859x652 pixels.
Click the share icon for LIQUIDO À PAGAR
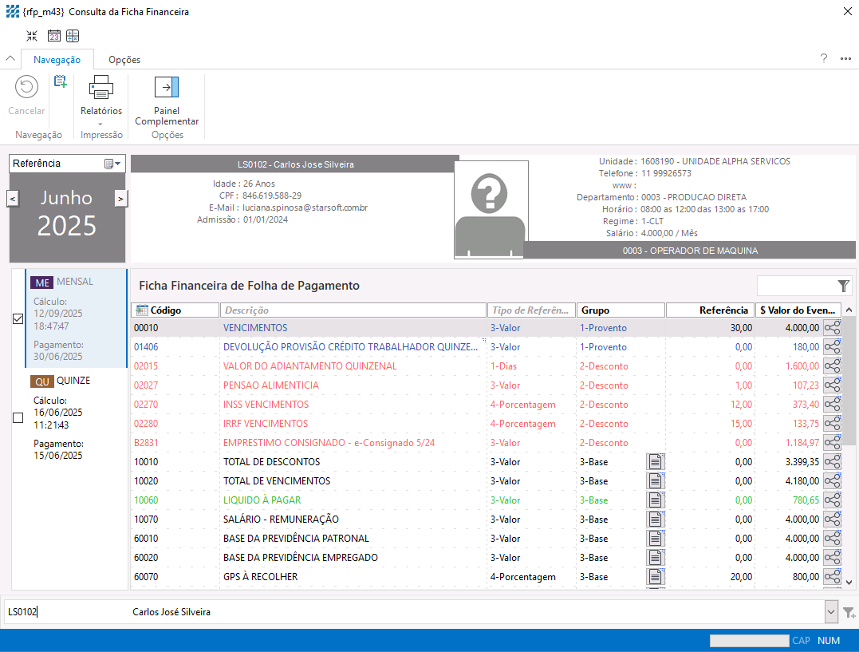[x=832, y=500]
